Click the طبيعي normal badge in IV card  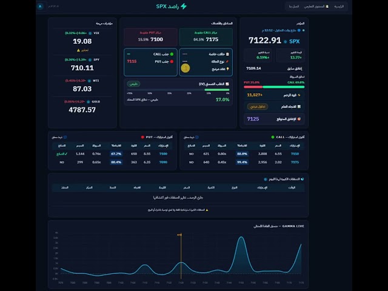pos(133,84)
